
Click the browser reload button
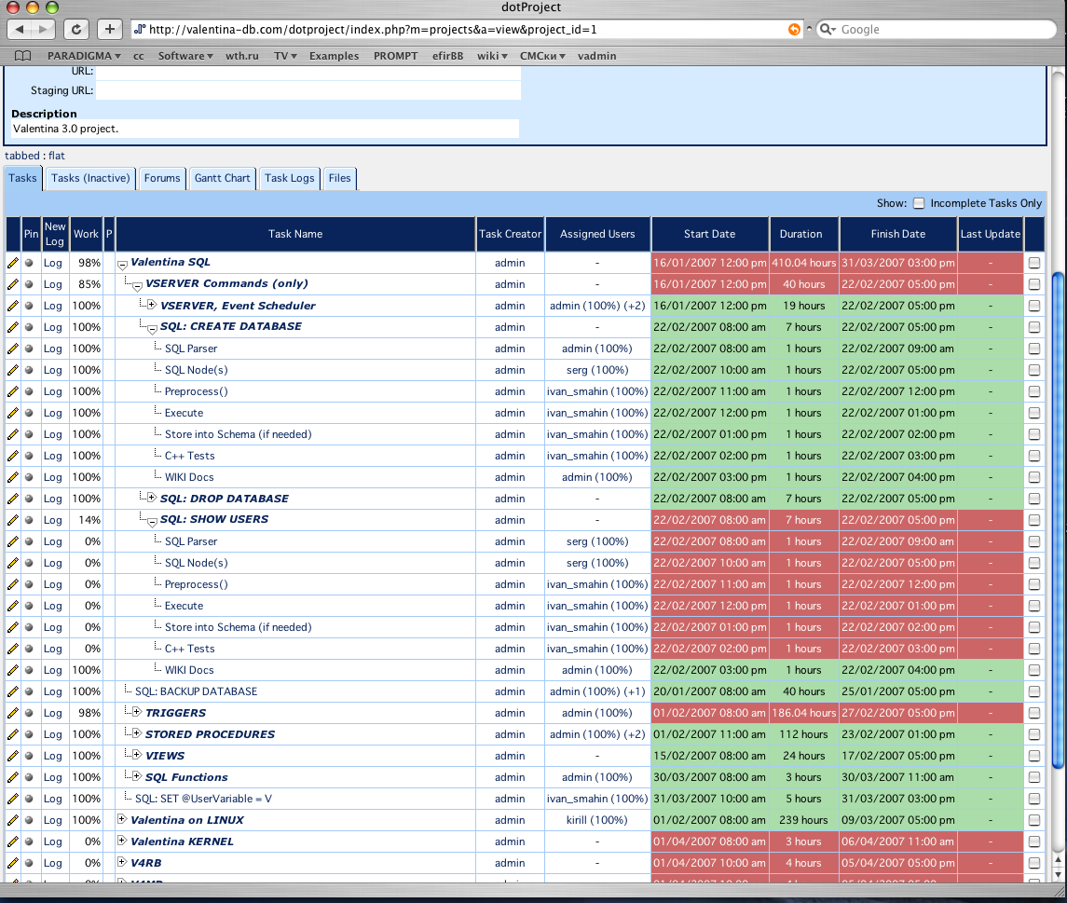click(x=76, y=29)
